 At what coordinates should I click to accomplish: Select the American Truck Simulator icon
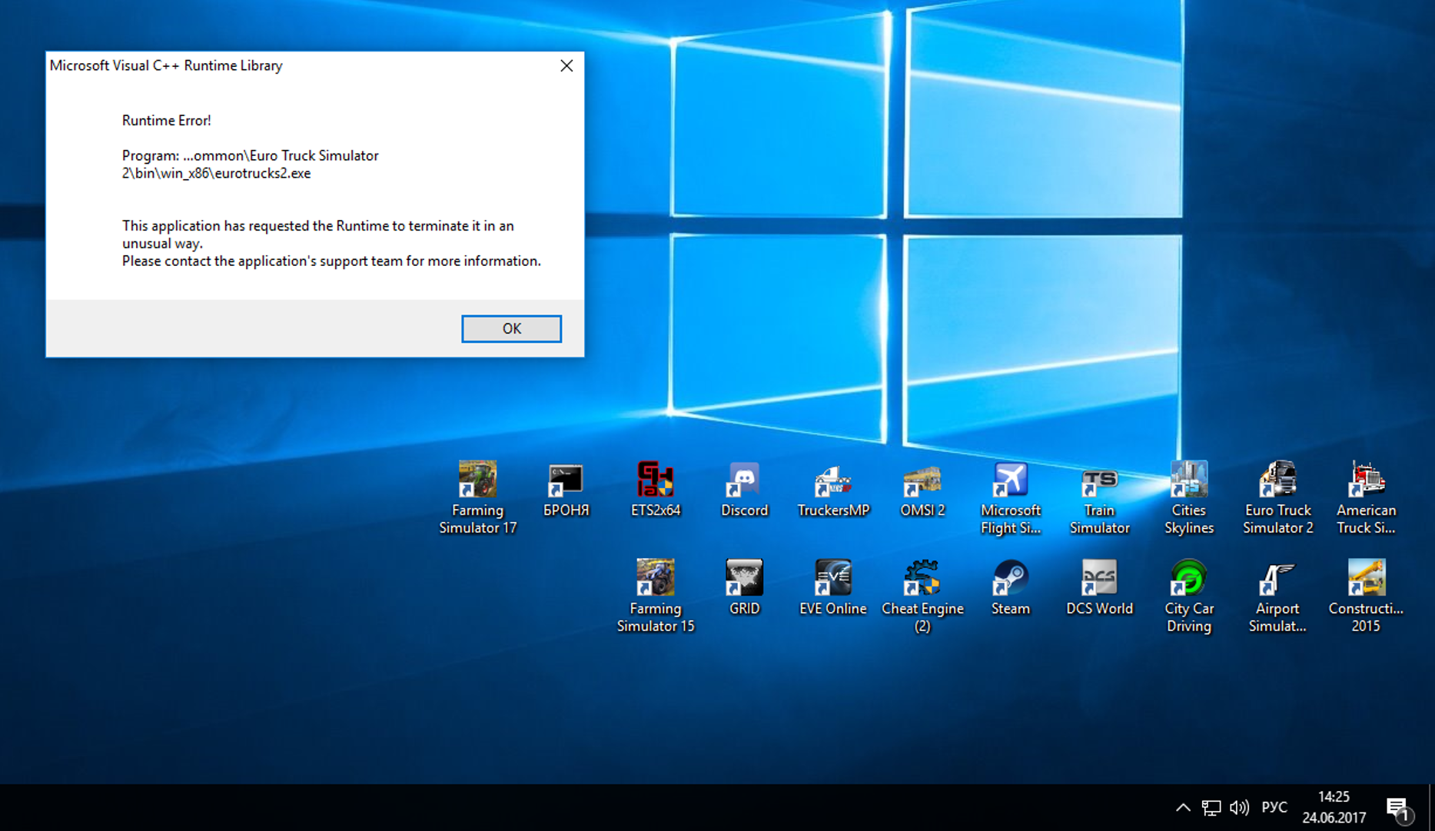tap(1366, 497)
